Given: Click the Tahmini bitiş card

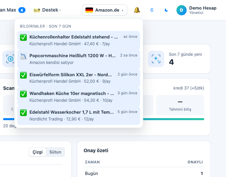Looking at the screenshot, I should pyautogui.click(x=180, y=105).
